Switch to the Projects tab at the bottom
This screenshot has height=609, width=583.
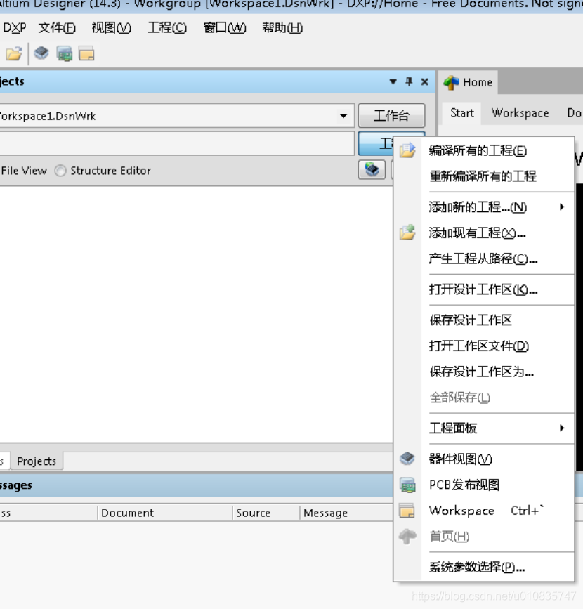tap(37, 461)
